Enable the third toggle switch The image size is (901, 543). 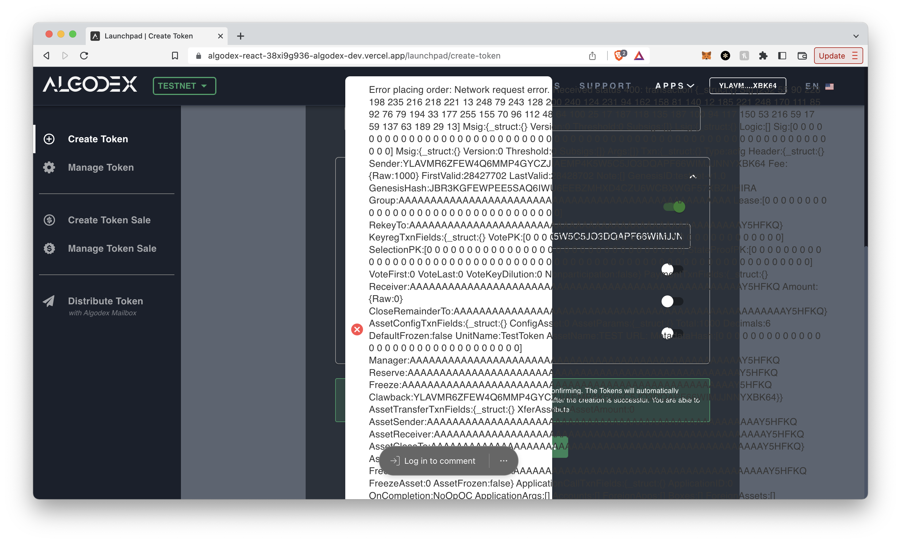tap(672, 301)
